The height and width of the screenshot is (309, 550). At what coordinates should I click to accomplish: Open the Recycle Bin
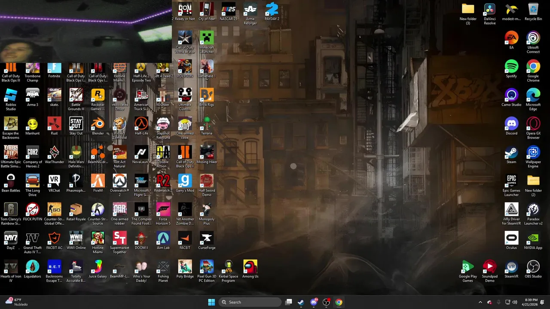(x=533, y=12)
